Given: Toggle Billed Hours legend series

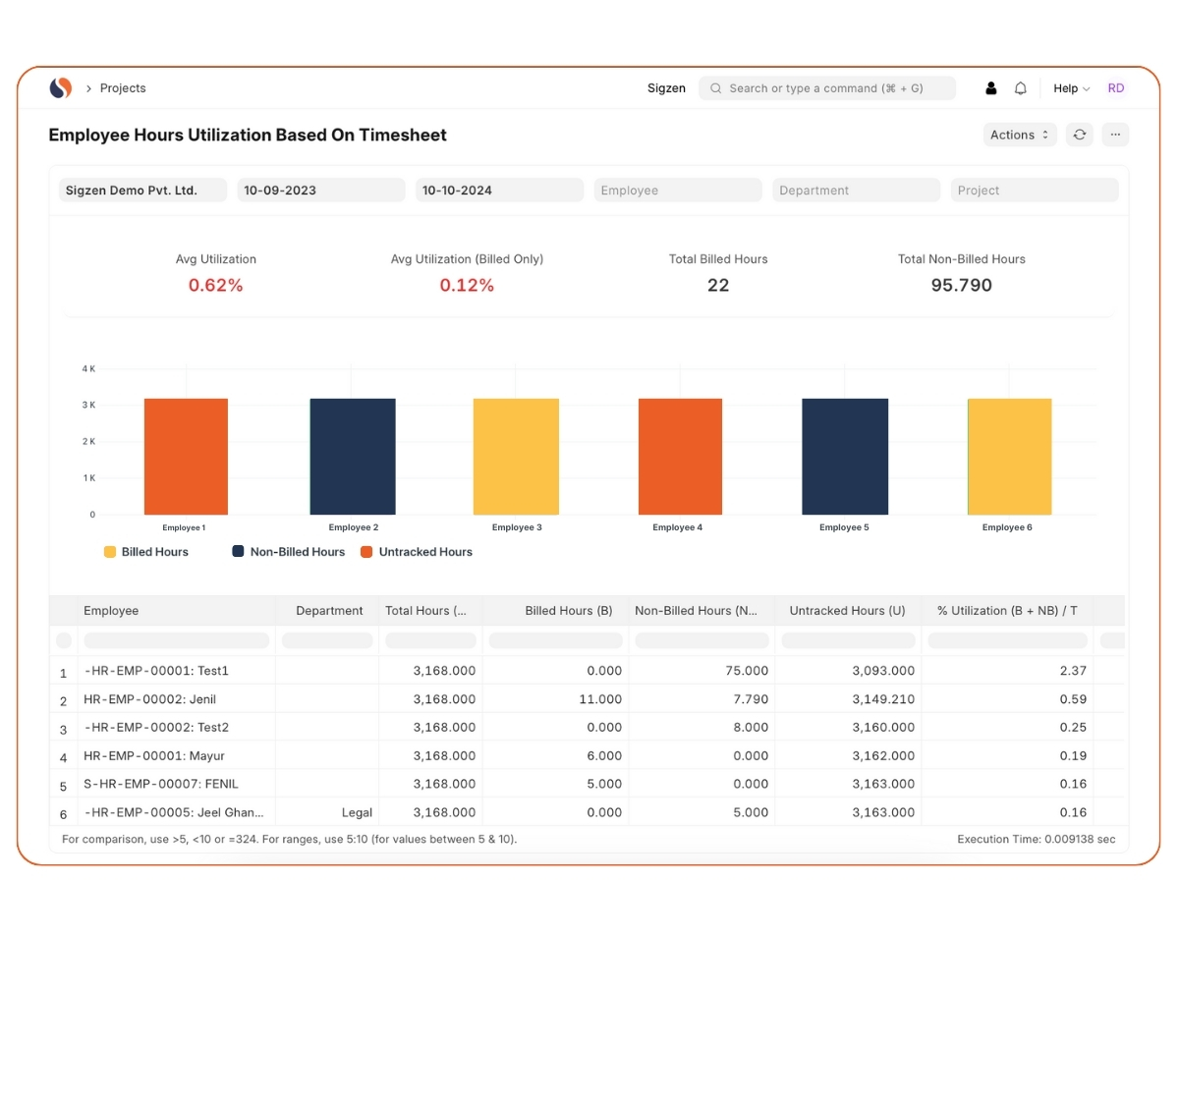Looking at the screenshot, I should point(146,552).
